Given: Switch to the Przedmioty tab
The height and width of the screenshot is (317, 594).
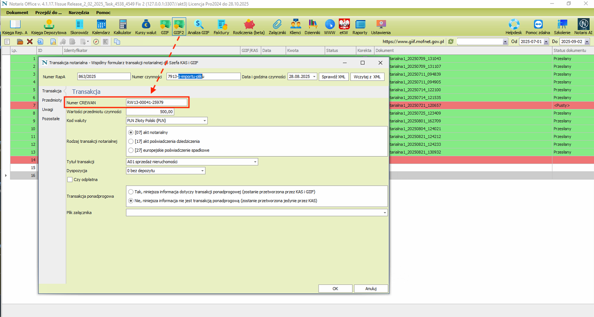Looking at the screenshot, I should coord(52,100).
